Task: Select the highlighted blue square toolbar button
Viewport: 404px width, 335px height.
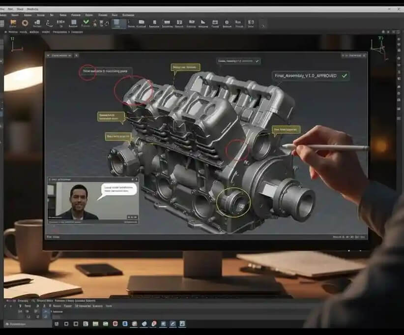Action: 117,23
